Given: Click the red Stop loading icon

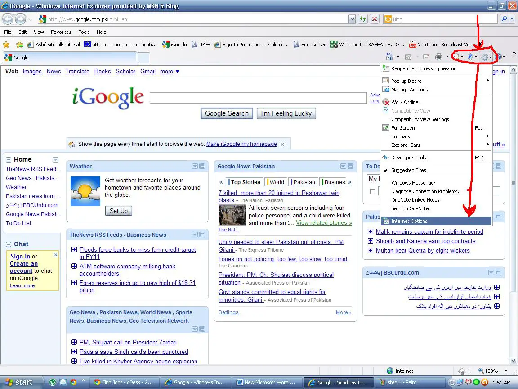Looking at the screenshot, I should click(374, 19).
